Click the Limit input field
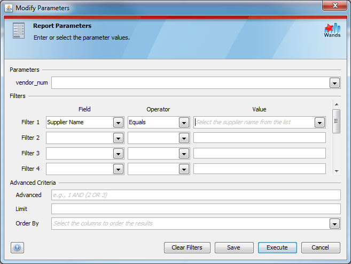Viewport: 351px width, 264px height. pyautogui.click(x=196, y=209)
